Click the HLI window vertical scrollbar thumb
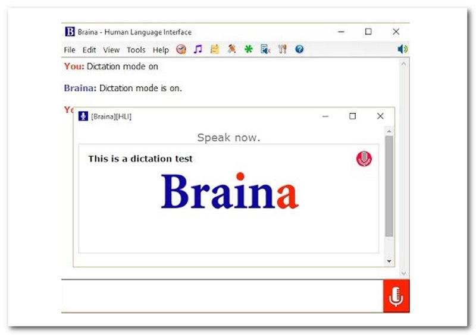This screenshot has height=335, width=476. [389, 186]
